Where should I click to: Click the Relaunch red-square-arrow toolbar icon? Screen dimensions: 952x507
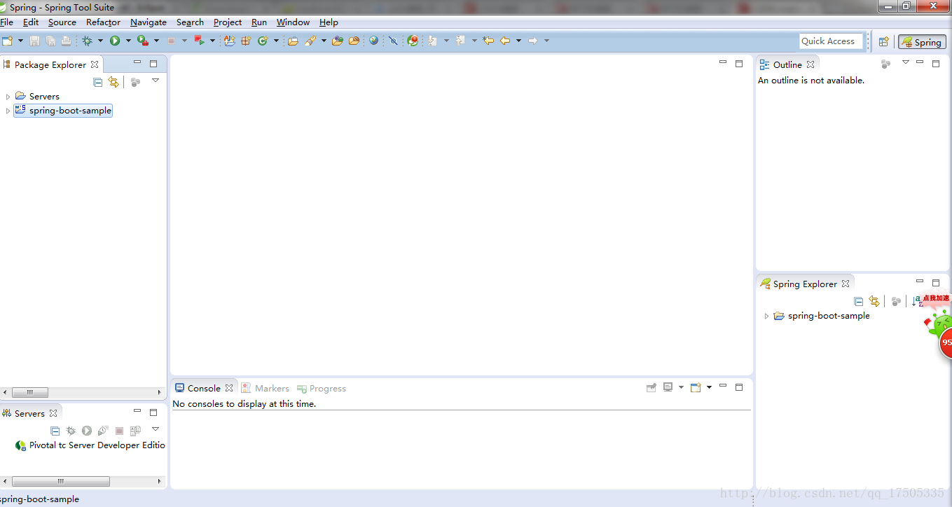click(200, 41)
